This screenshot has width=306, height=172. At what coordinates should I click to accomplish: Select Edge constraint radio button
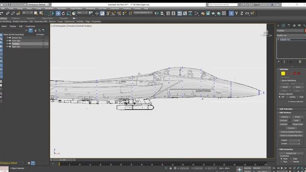pyautogui.click(x=291, y=159)
